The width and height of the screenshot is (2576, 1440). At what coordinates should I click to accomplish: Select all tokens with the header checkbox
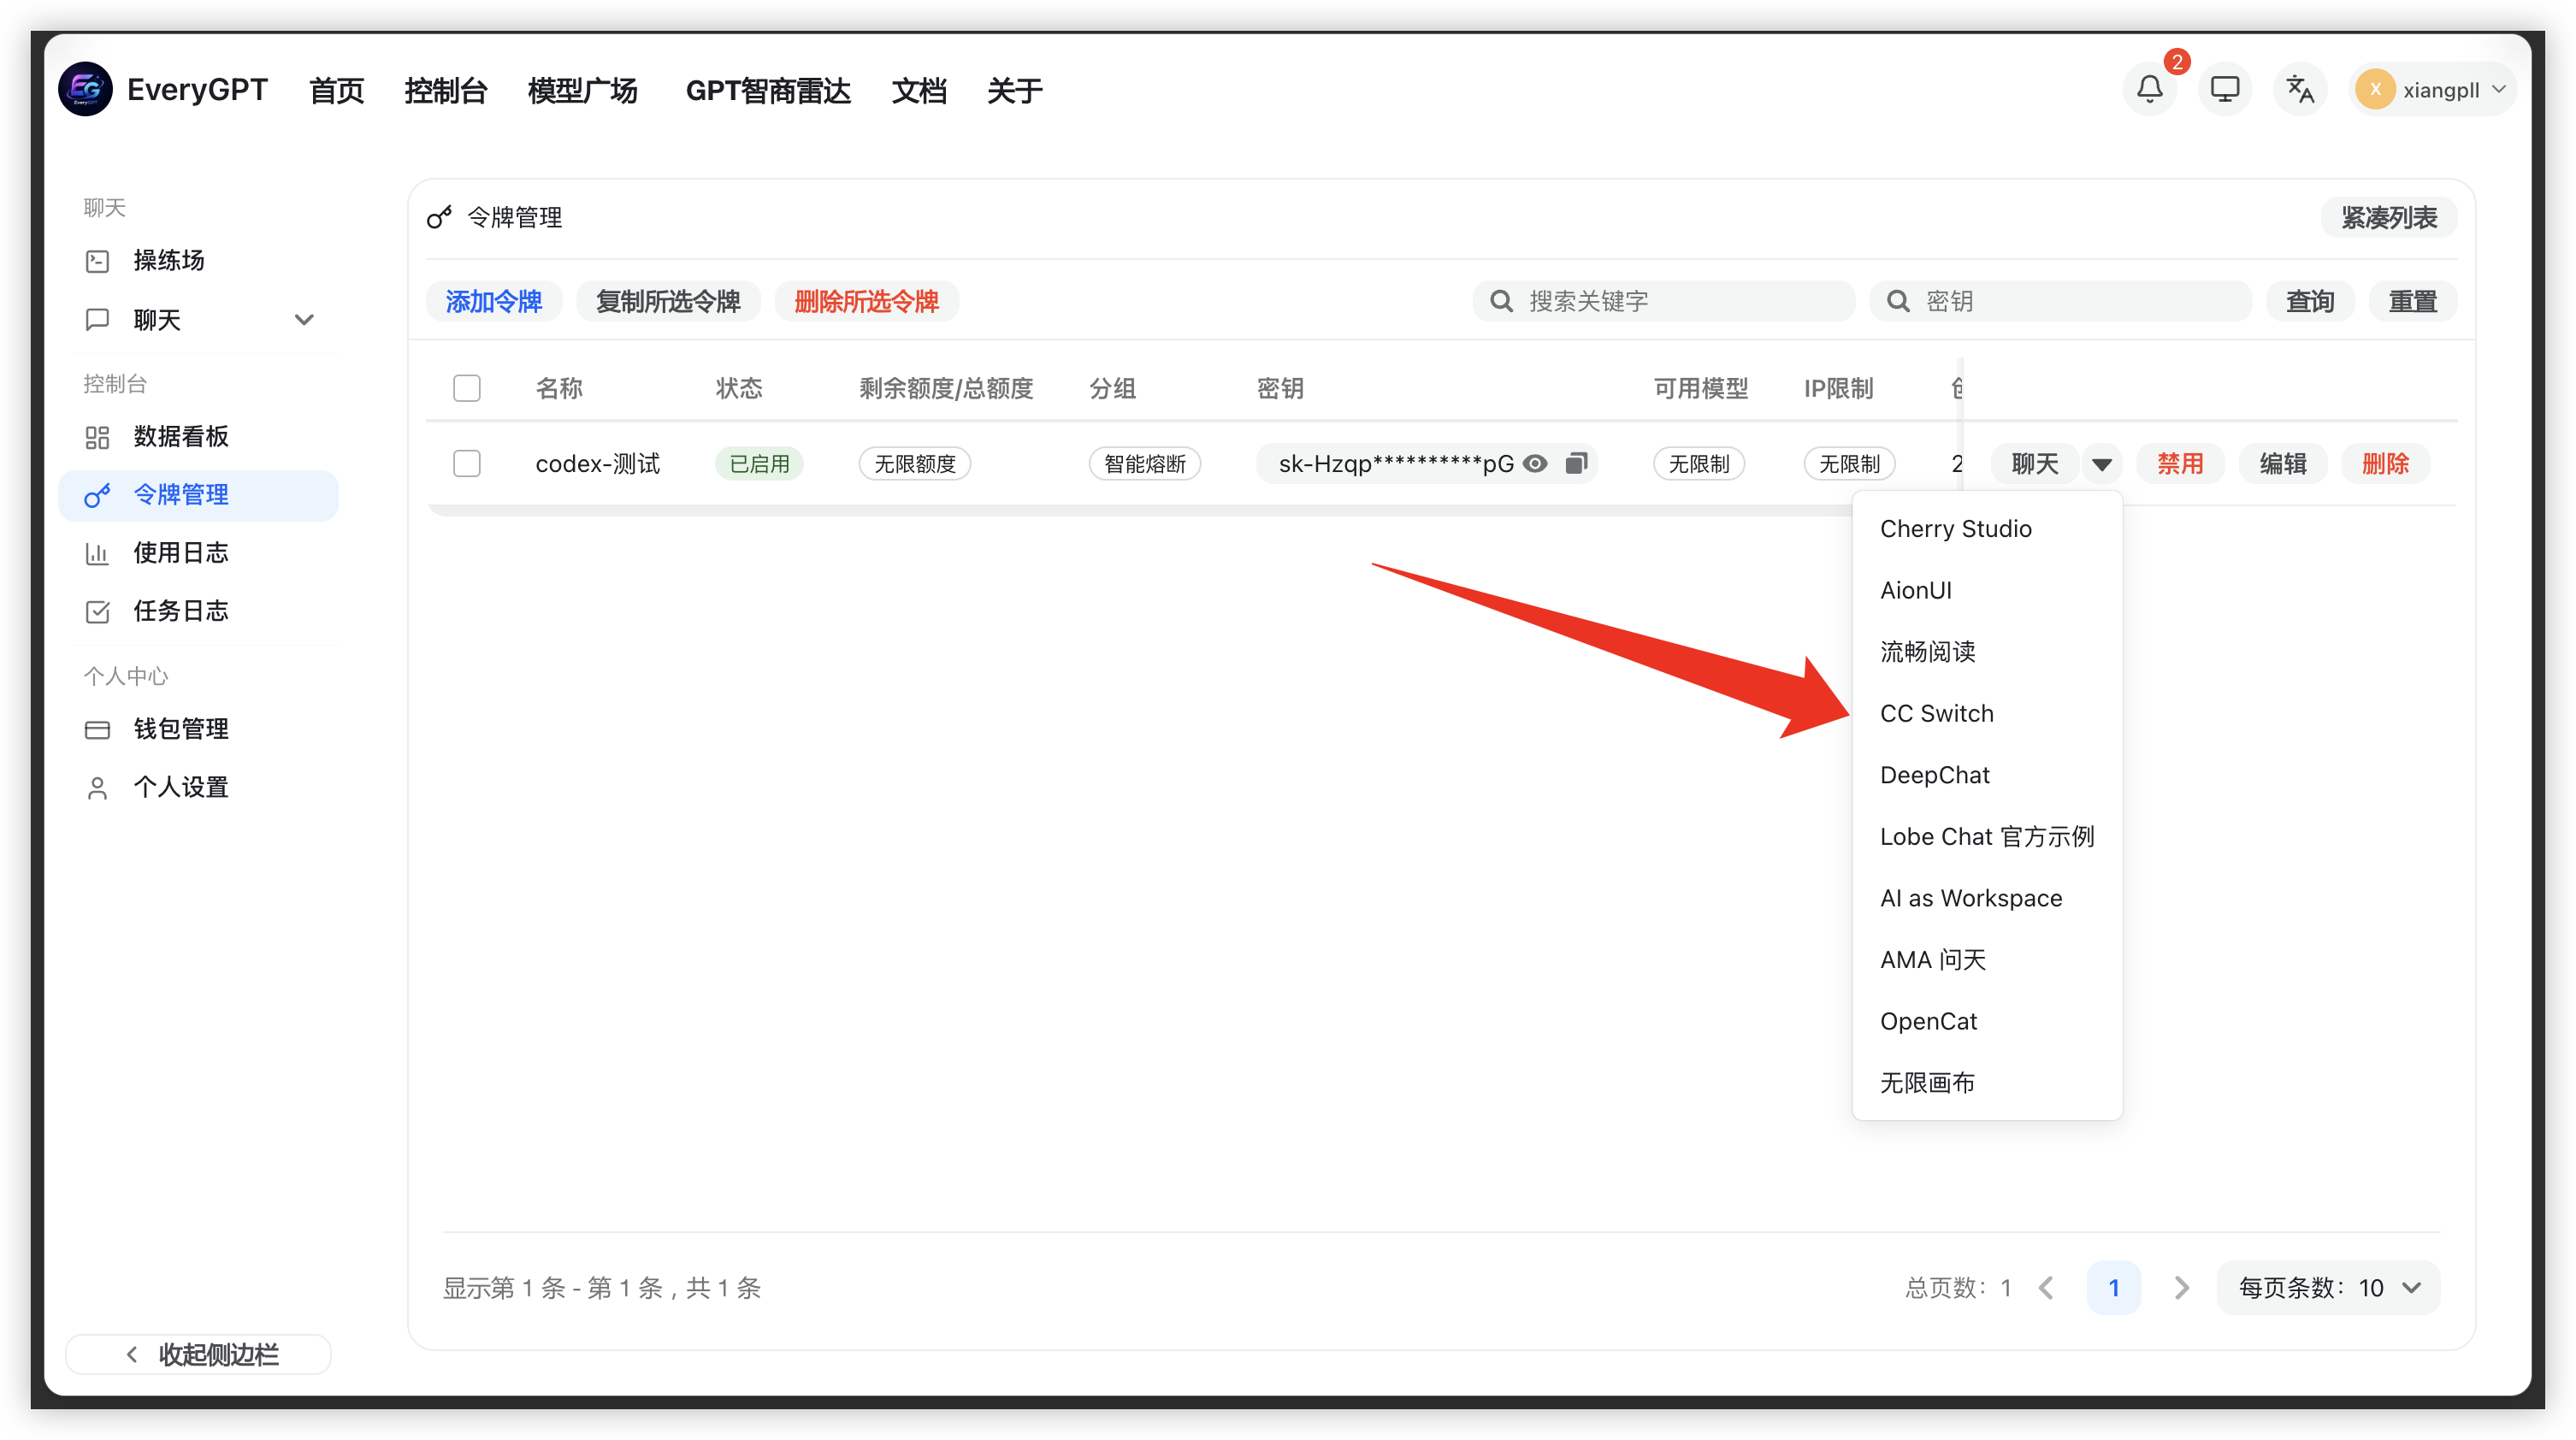click(x=466, y=388)
